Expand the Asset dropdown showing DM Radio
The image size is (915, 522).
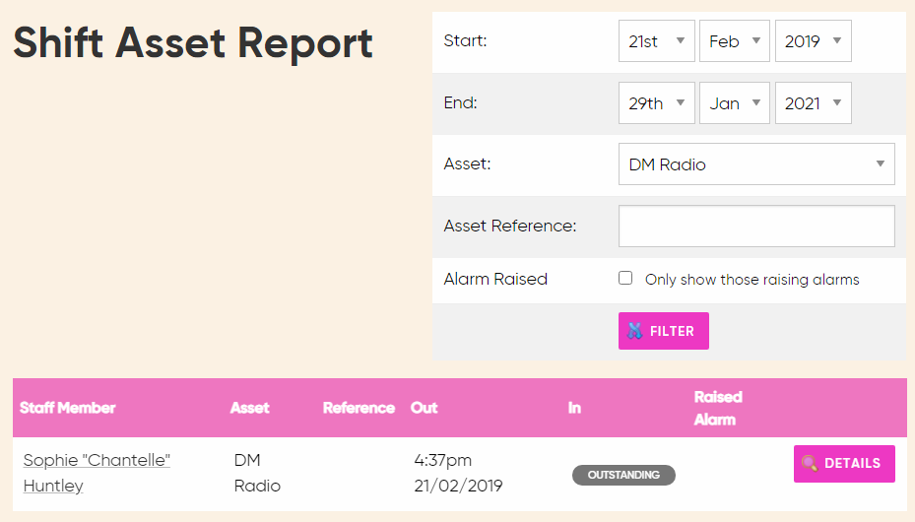point(755,164)
